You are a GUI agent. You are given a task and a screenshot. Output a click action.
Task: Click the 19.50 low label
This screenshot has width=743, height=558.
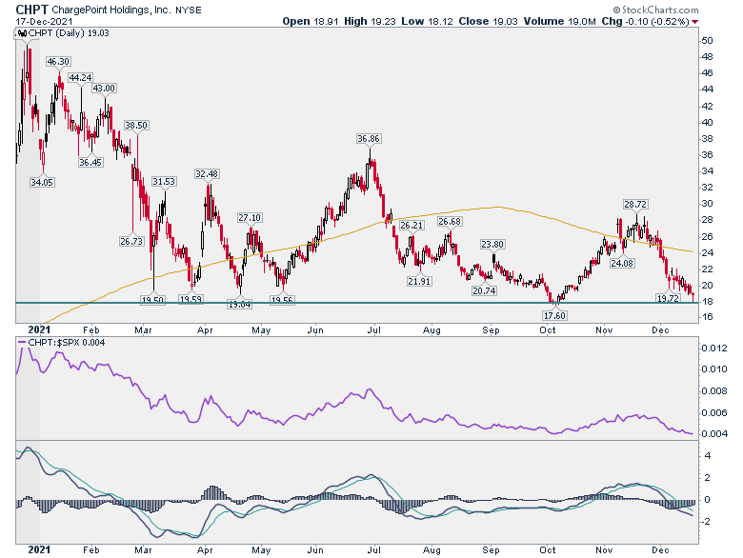click(x=152, y=300)
